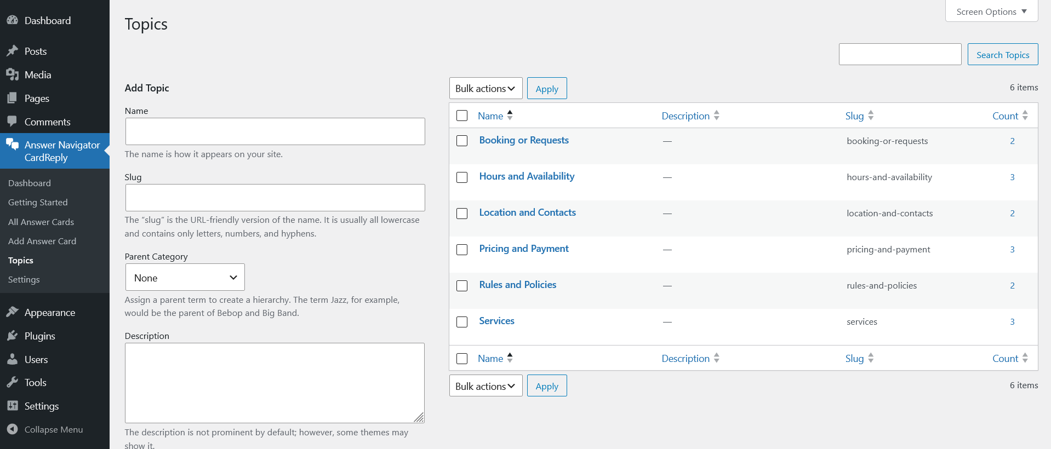This screenshot has height=449, width=1051.
Task: Expand the Screen Options panel
Action: pyautogui.click(x=991, y=11)
